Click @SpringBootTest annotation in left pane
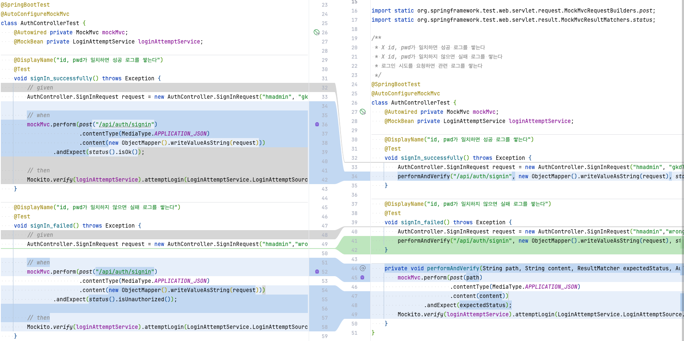This screenshot has height=341, width=684. coord(25,5)
